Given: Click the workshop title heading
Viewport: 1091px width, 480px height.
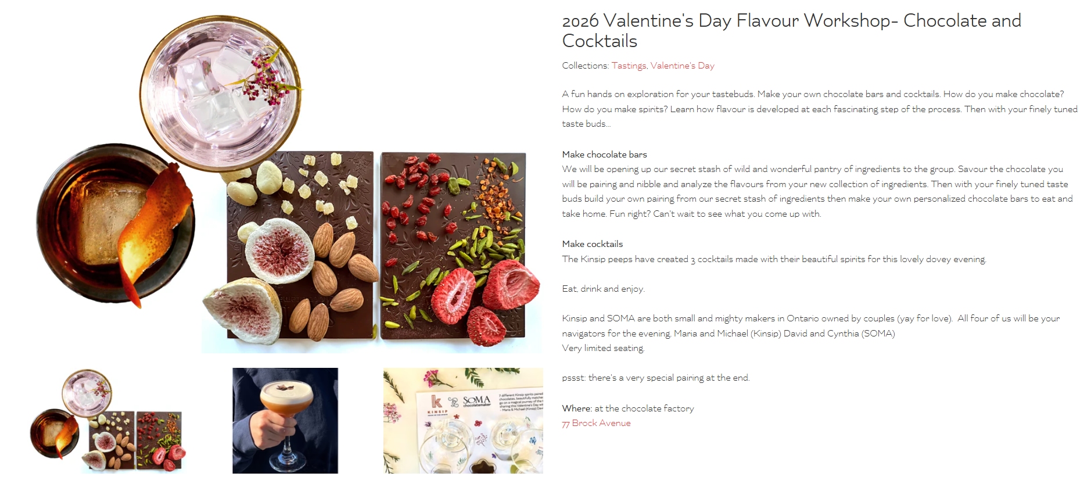Looking at the screenshot, I should [791, 30].
